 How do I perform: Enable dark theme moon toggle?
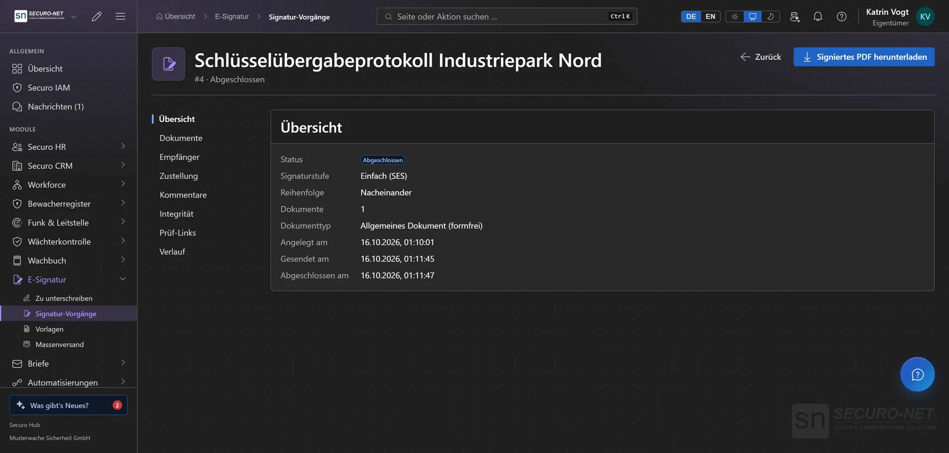[770, 16]
